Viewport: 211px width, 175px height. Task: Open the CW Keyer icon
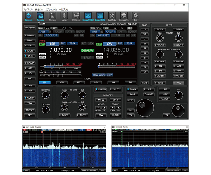[x=76, y=16]
